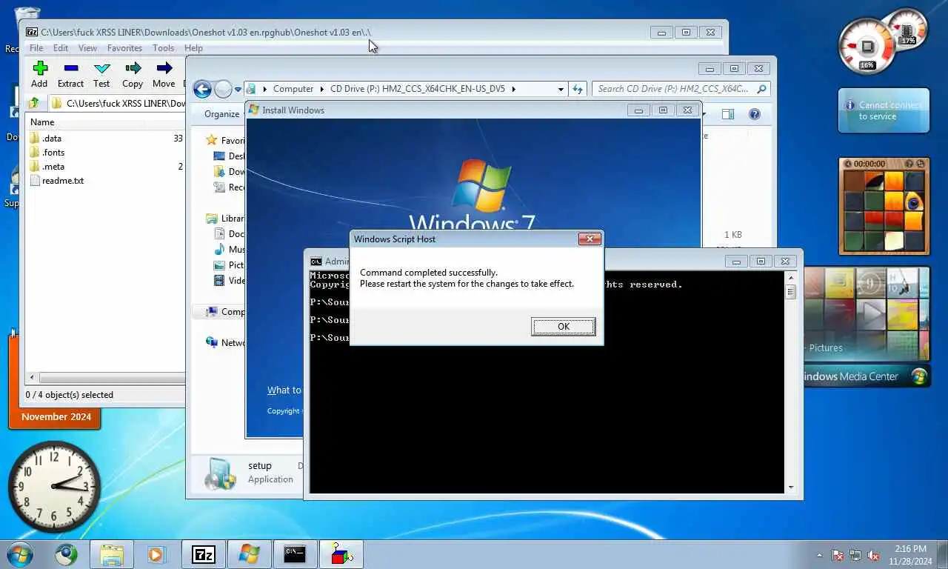This screenshot has width=948, height=569.
Task: Click the analog clock gadget
Action: (54, 486)
